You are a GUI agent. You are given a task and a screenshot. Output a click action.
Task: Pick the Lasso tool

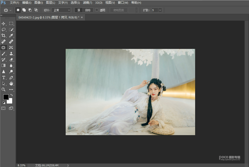[x=4, y=30]
